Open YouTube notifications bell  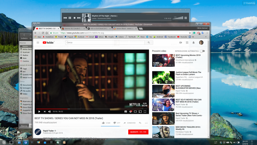pyautogui.click(x=194, y=43)
